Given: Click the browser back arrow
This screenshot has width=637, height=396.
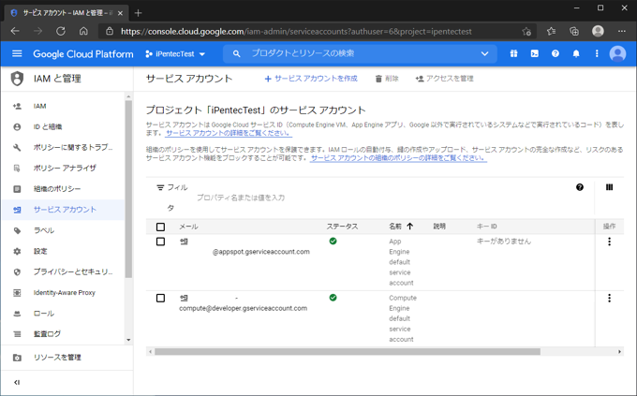Looking at the screenshot, I should click(15, 31).
